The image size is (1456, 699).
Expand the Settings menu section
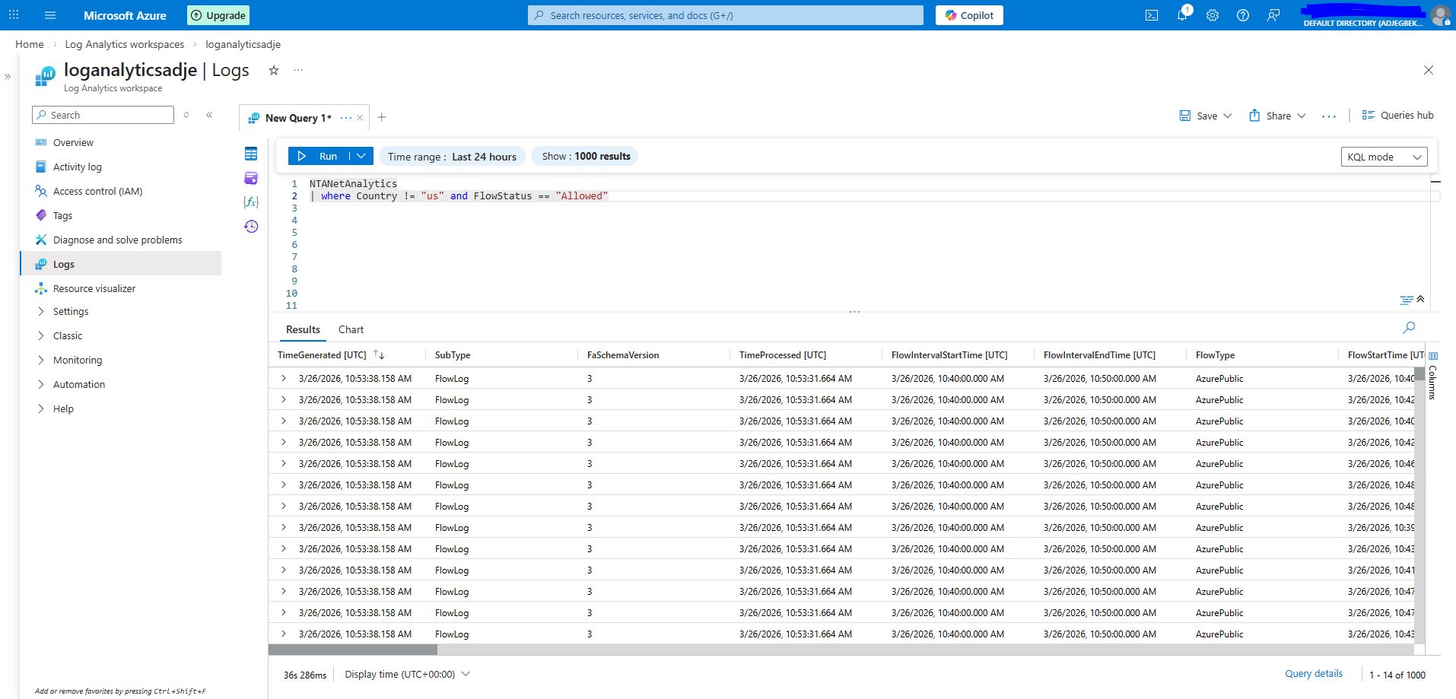71,312
